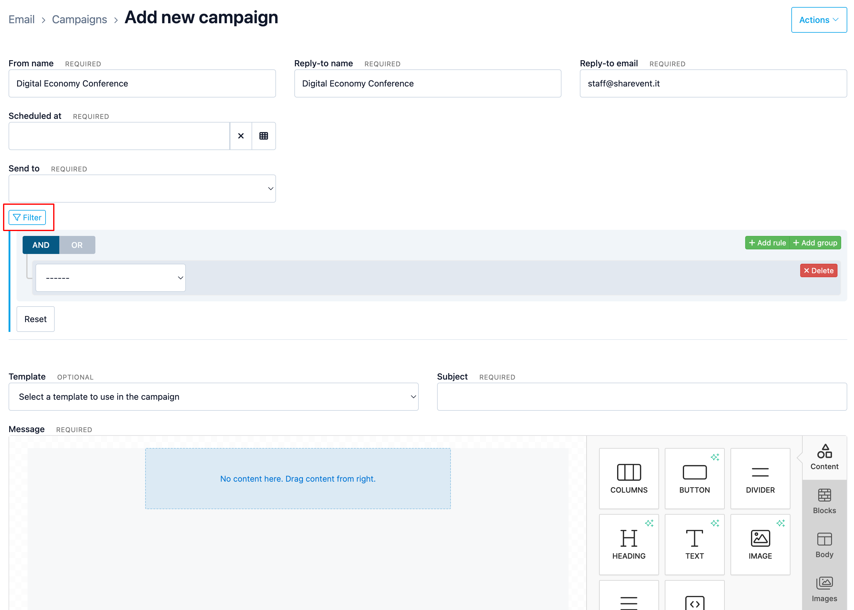
Task: Switch to the Blocks tab
Action: (x=824, y=502)
